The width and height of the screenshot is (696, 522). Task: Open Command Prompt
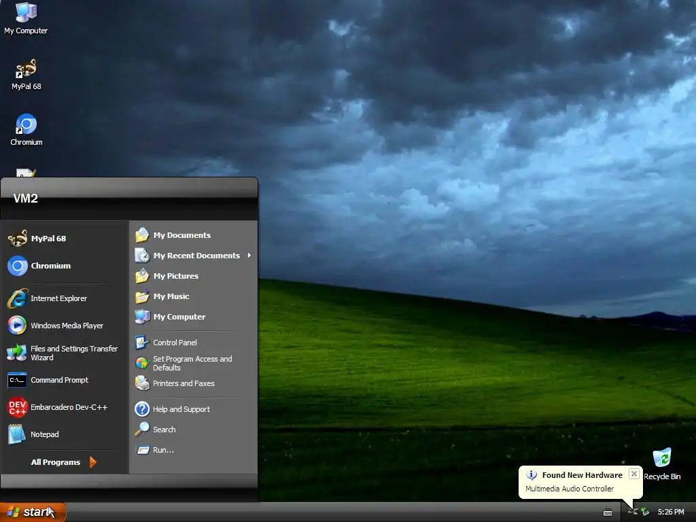coord(65,380)
